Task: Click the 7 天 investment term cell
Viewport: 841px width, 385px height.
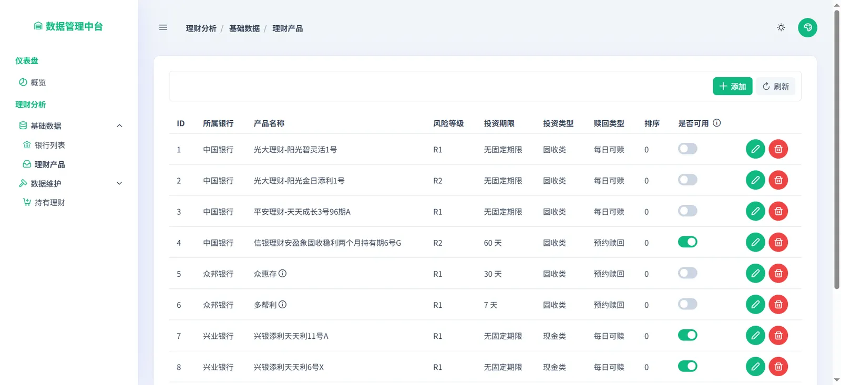Action: coord(491,305)
